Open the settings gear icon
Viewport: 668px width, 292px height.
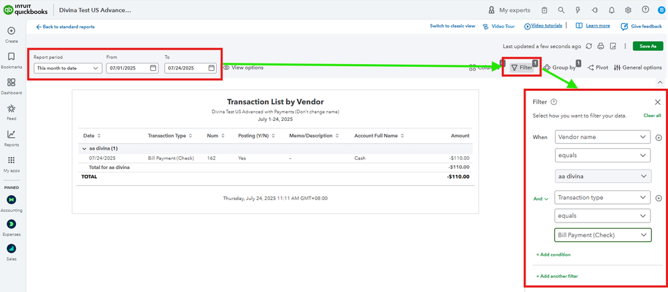(x=628, y=10)
